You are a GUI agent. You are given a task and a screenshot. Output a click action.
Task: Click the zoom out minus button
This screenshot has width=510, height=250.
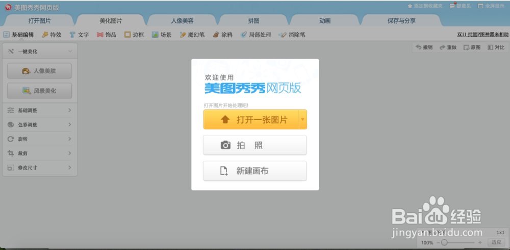(438, 242)
